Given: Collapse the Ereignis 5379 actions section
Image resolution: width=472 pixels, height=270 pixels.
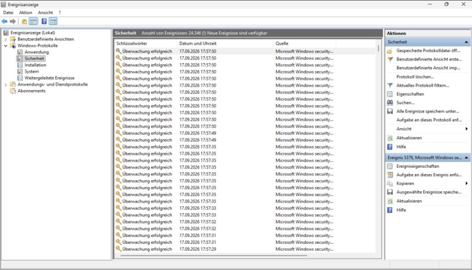Looking at the screenshot, I should [x=466, y=158].
